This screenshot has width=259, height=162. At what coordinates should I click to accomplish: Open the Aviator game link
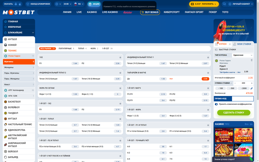coord(128,12)
